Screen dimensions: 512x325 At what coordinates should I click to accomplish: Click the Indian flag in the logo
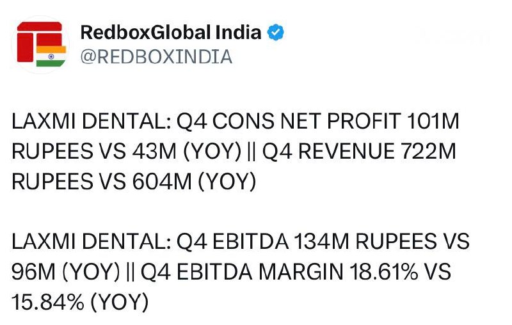point(51,56)
